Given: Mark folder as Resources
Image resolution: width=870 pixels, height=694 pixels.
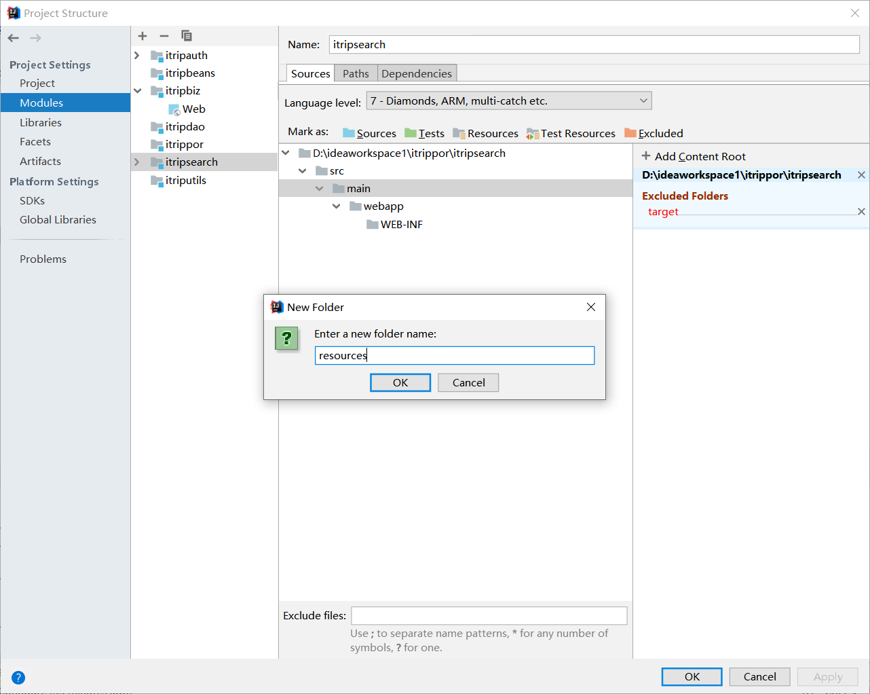Looking at the screenshot, I should [x=486, y=133].
